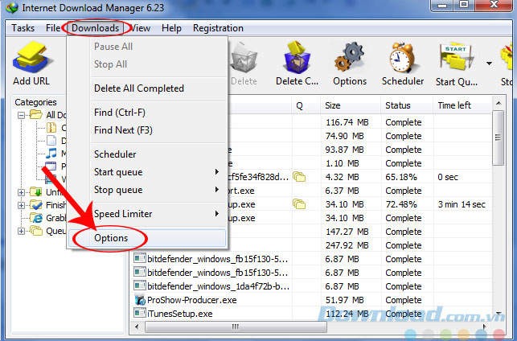Sort by the Size column header

click(x=351, y=105)
